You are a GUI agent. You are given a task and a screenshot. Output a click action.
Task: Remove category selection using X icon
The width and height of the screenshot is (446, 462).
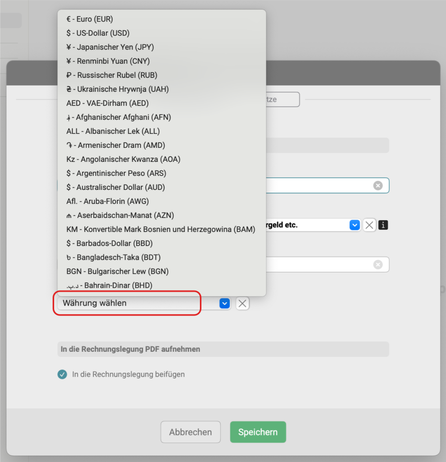pyautogui.click(x=369, y=225)
